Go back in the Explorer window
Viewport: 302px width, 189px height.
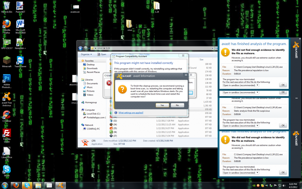point(80,48)
